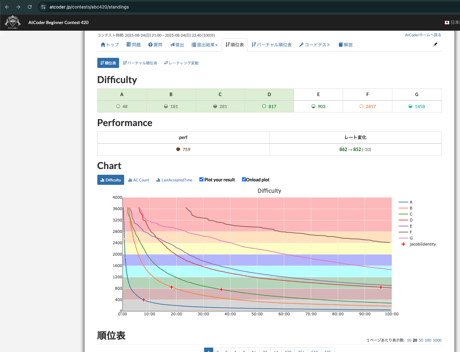Image resolution: width=460 pixels, height=352 pixels.
Task: Show 50 rows per page
Action: 421,340
